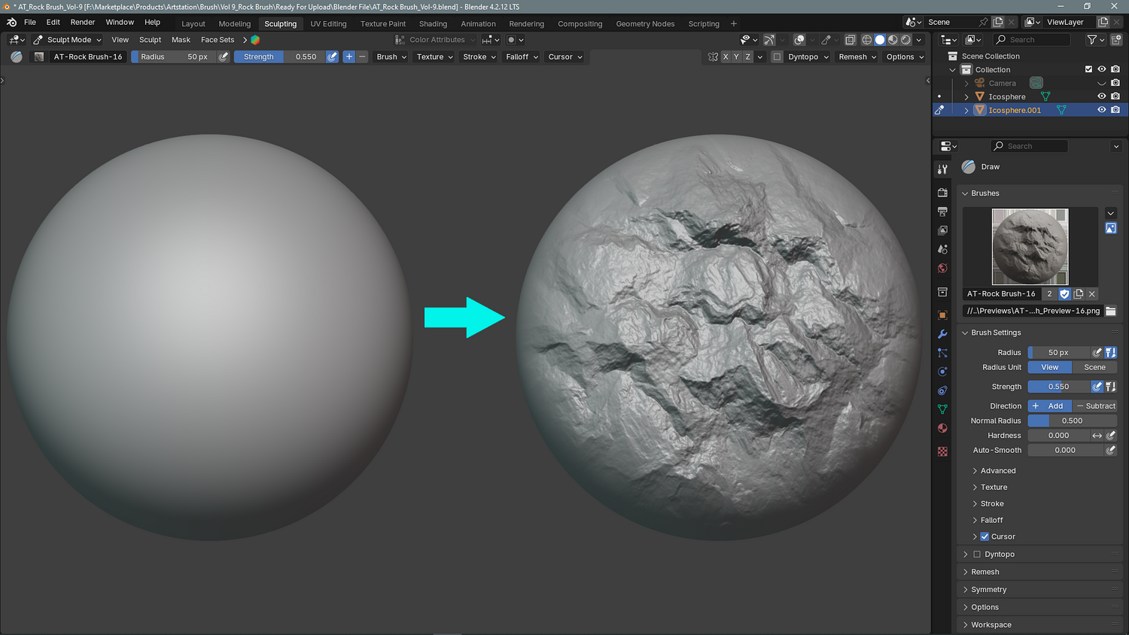Open the Material properties tab icon
The image size is (1129, 635).
click(x=942, y=428)
